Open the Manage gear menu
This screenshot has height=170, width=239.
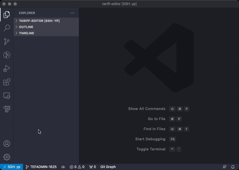coord(7,157)
